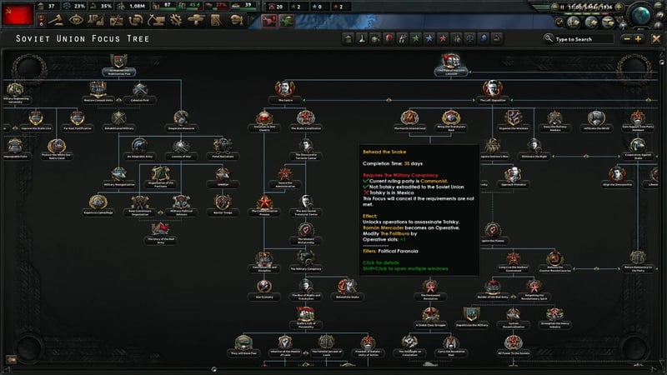
Task: Click the convoys counter 39
Action: pos(243,6)
